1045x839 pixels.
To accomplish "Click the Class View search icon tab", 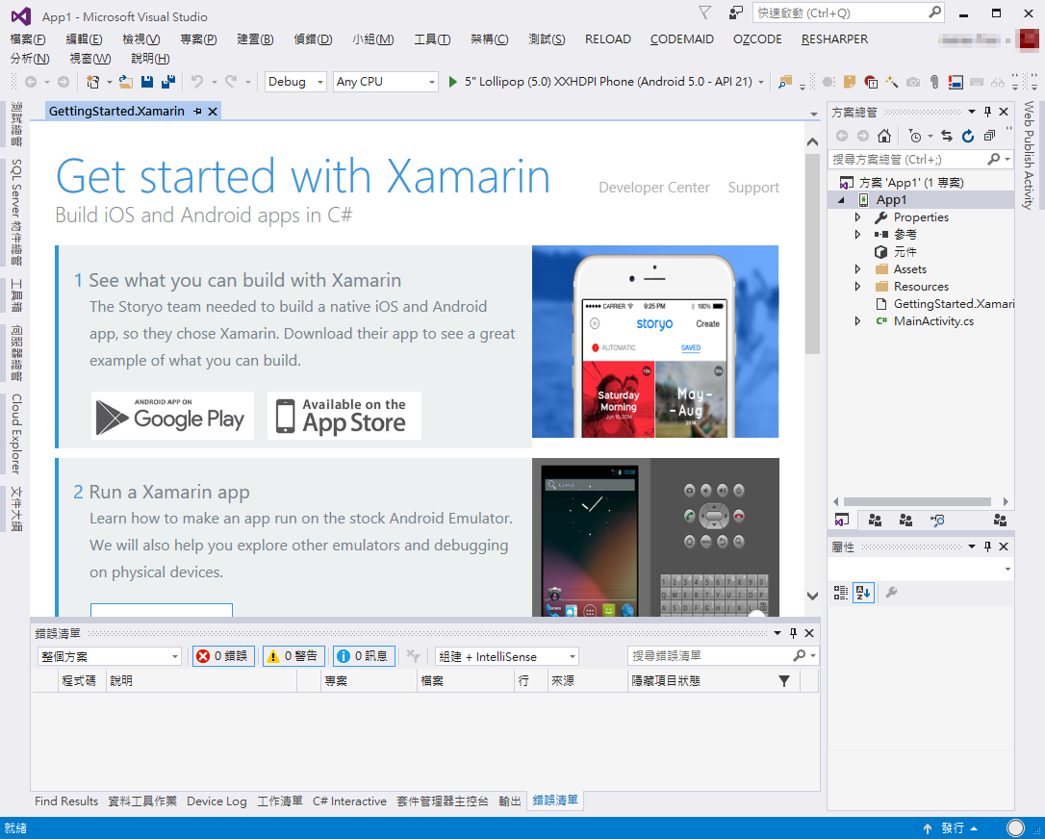I will (937, 521).
